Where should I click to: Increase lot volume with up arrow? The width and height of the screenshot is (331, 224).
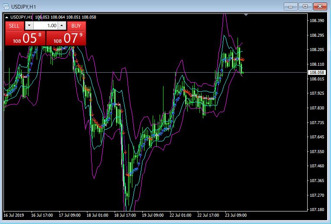click(62, 26)
